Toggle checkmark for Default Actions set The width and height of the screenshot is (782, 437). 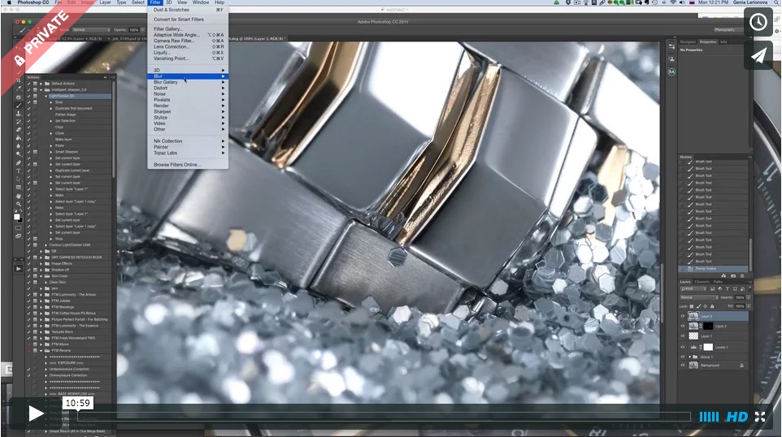28,83
